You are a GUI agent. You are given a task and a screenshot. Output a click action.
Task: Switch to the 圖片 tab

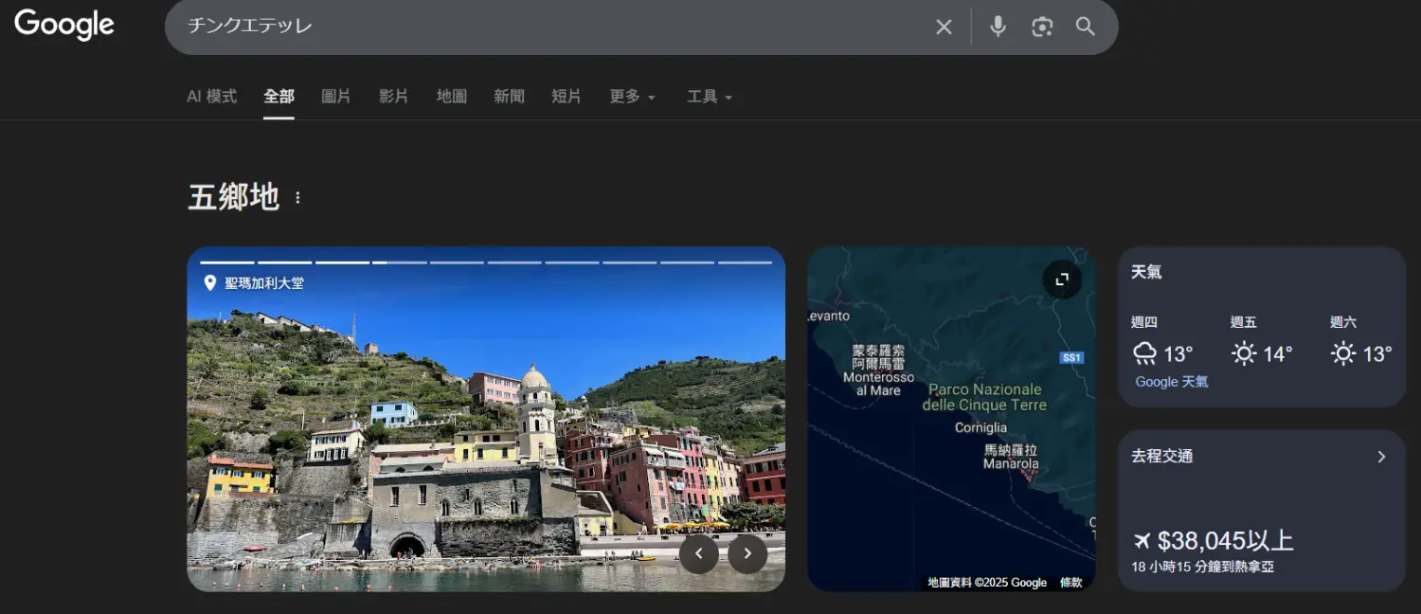coord(336,97)
